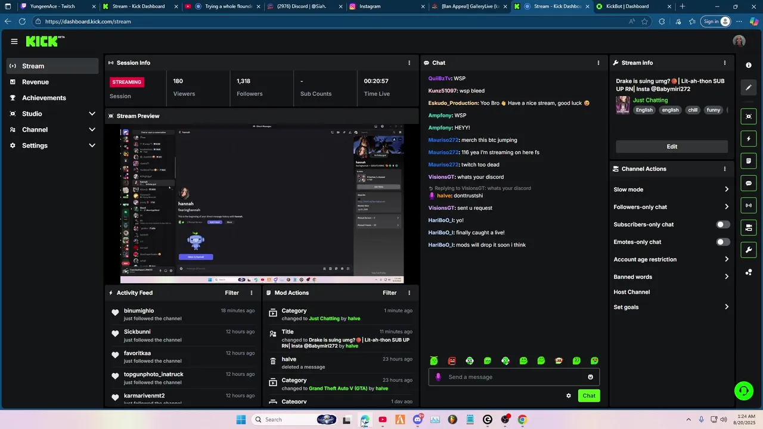Click the three-dots cluster icon in right sidebar
Viewport: 763px width, 429px height.
pyautogui.click(x=749, y=272)
